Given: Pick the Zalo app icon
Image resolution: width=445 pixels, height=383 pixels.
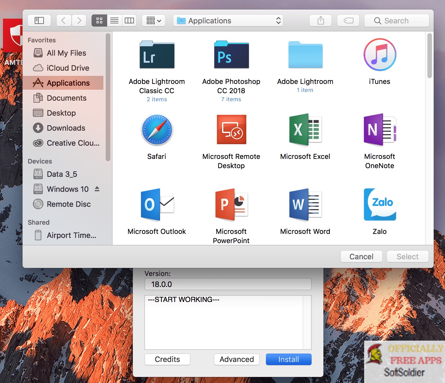Looking at the screenshot, I should (379, 204).
